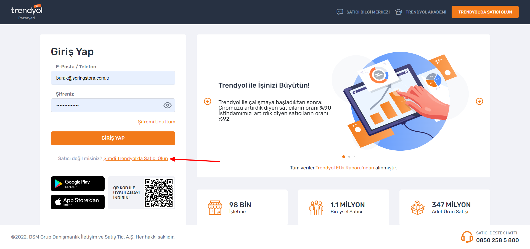This screenshot has width=530, height=249.
Task: Go to previous carousel slide arrow
Action: click(208, 101)
